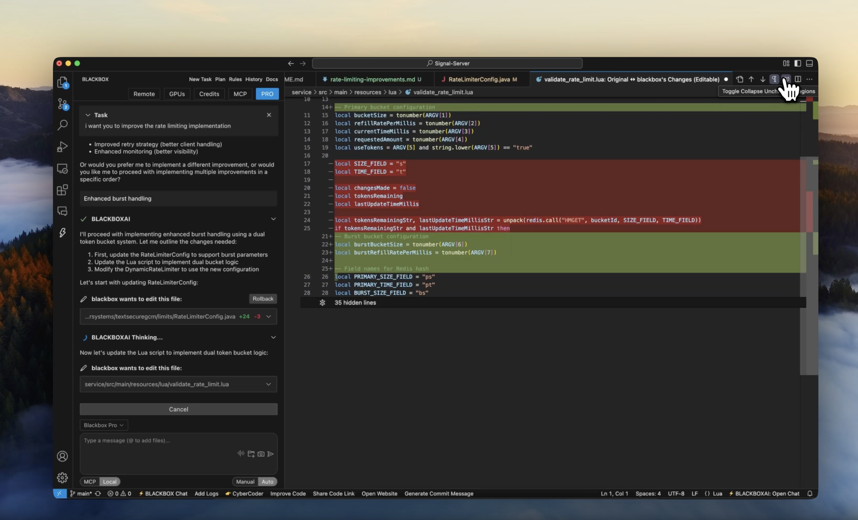
Task: Toggle the primary sidebar from title bar
Action: pos(797,63)
